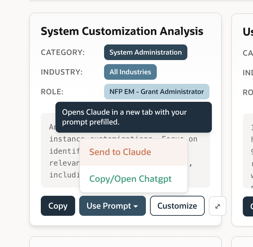Click the partially visible right card's title
253x247 pixels.
coord(248,32)
